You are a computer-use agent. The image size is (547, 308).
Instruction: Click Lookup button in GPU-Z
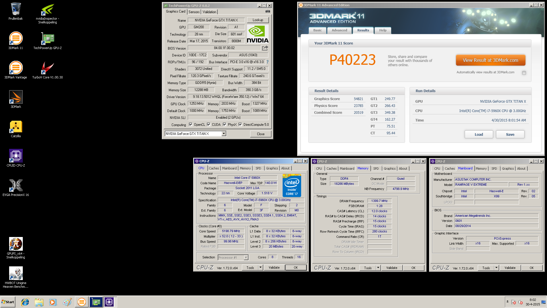258,20
